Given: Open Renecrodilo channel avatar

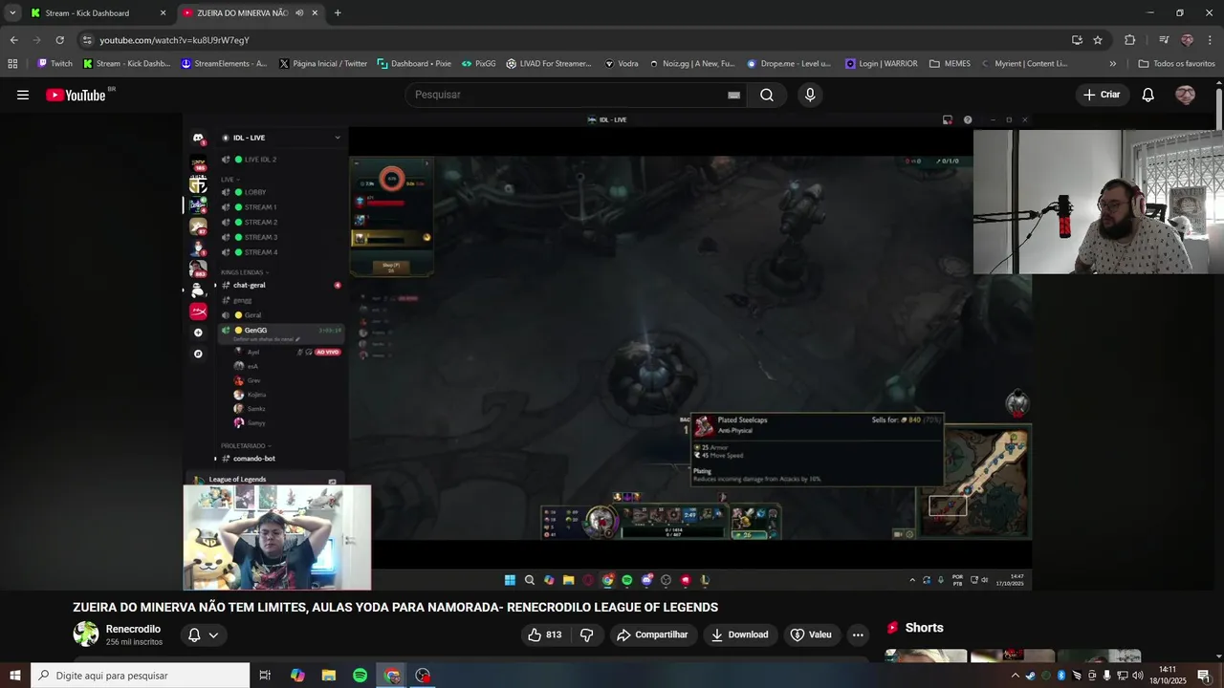Looking at the screenshot, I should click(x=86, y=634).
